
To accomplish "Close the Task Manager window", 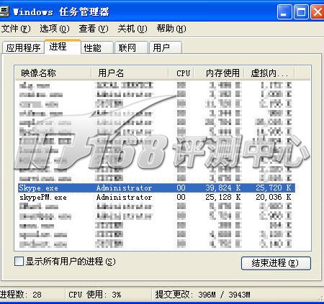I will (318, 11).
